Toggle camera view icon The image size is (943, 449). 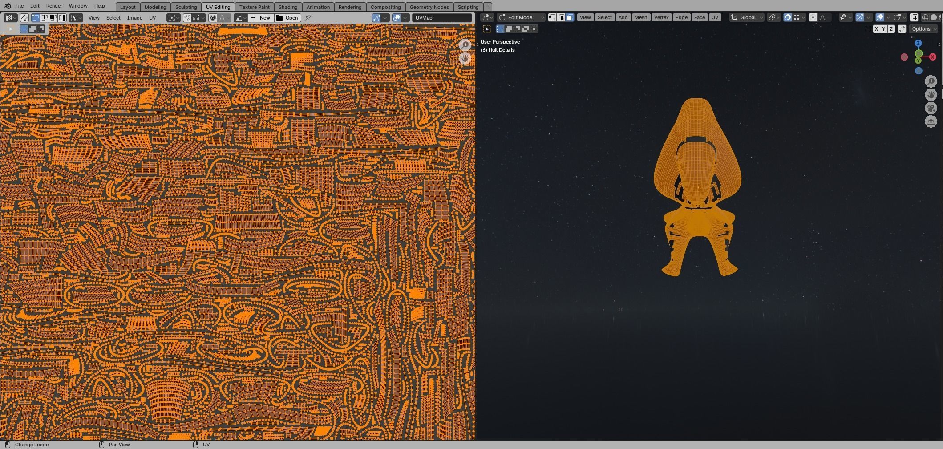pyautogui.click(x=931, y=108)
